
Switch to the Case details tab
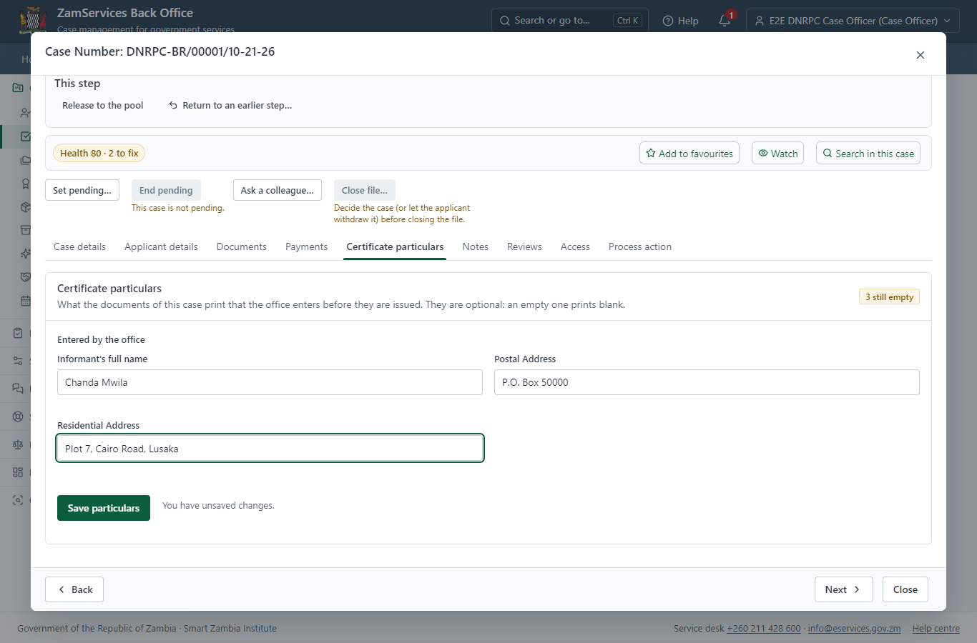[79, 246]
